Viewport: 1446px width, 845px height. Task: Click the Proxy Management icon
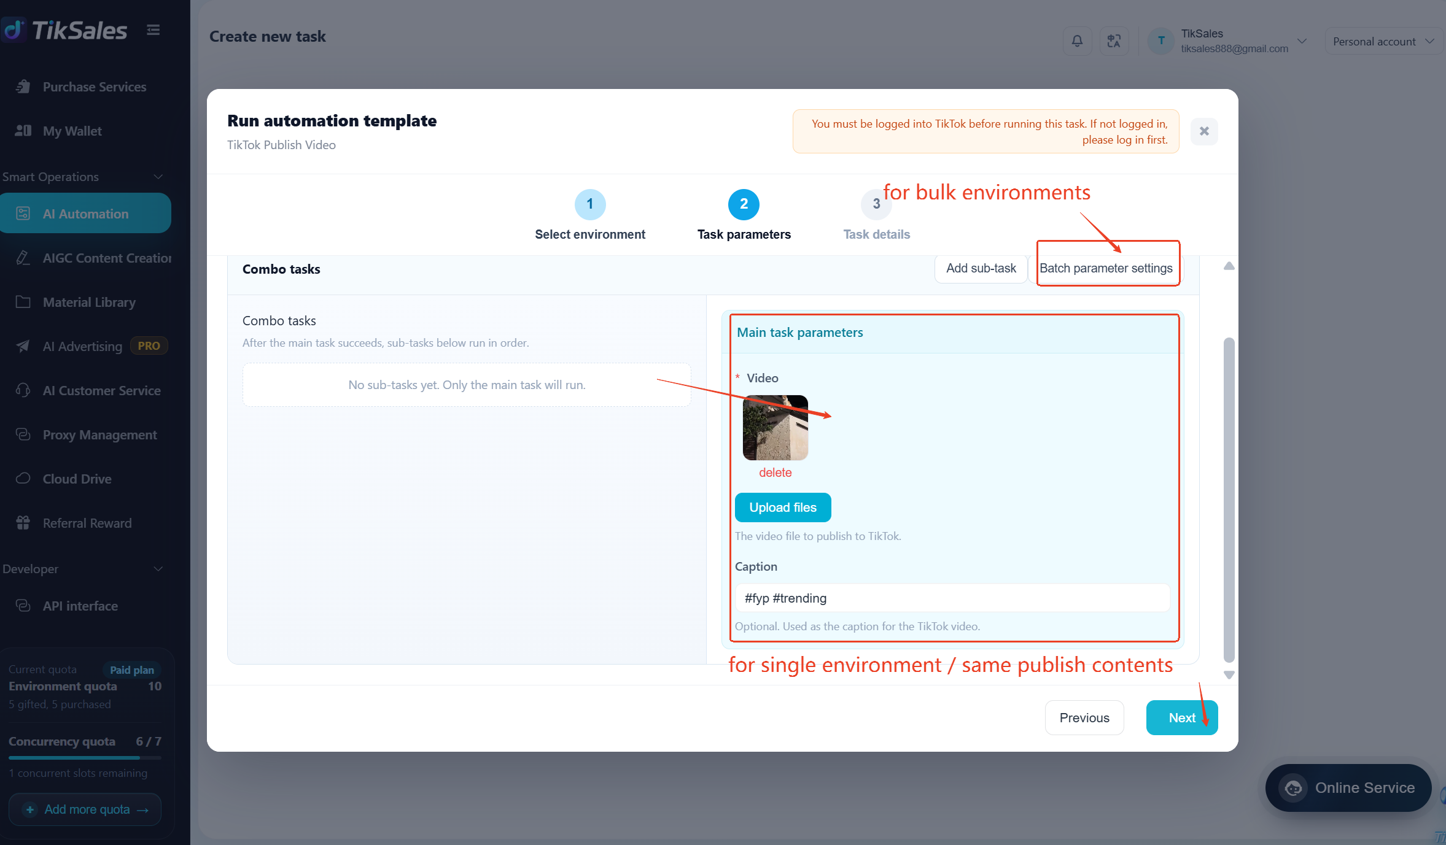23,434
